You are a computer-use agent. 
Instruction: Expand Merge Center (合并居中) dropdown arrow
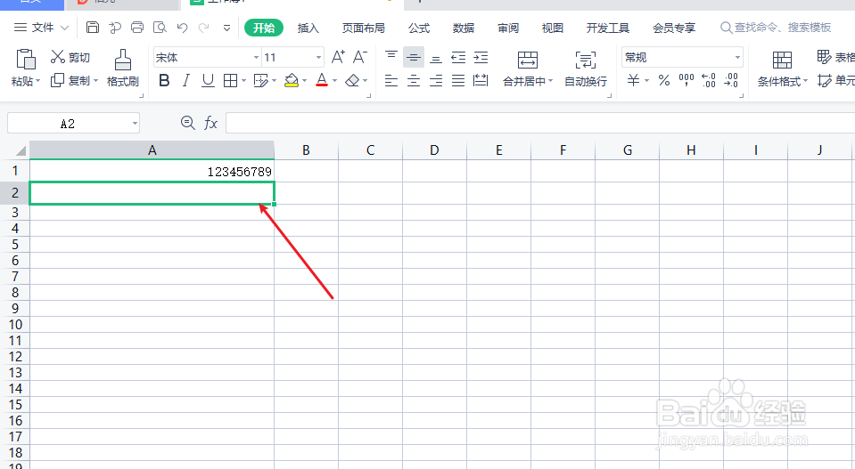(551, 81)
